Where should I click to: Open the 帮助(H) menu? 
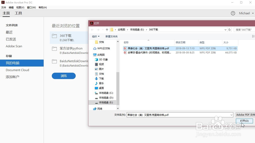click(43, 7)
